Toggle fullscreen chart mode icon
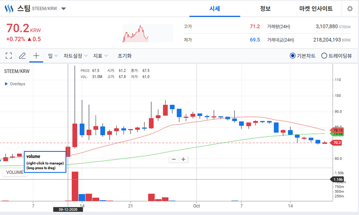This screenshot has width=359, height=215. tap(9, 56)
